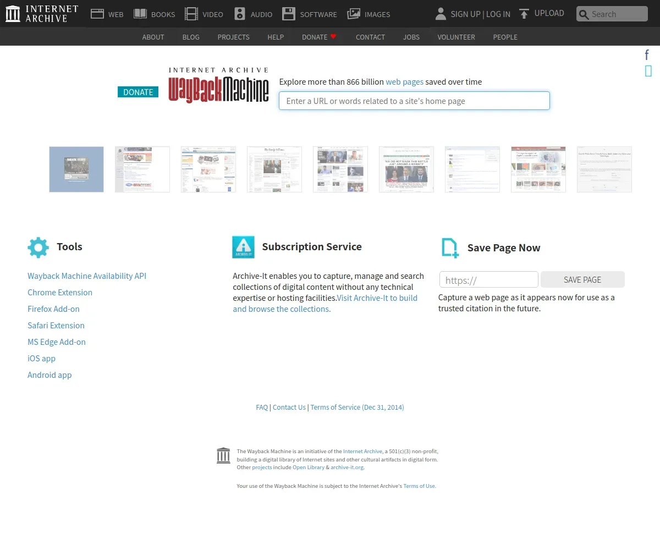Image resolution: width=660 pixels, height=550 pixels.
Task: Click the teal share icon below Facebook
Action: point(648,70)
